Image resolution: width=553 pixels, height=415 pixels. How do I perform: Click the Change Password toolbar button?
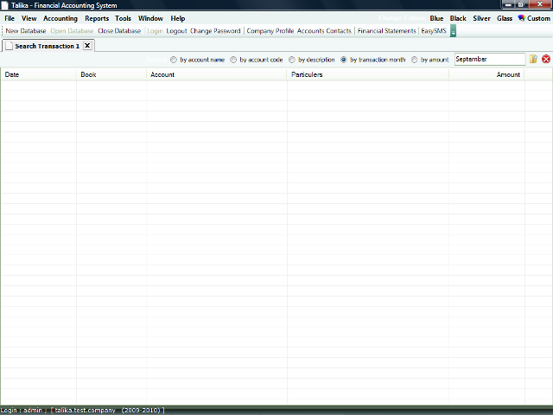coord(215,31)
